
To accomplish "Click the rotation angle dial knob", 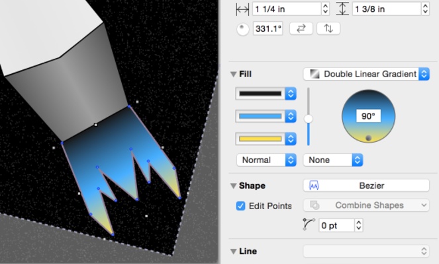I will (242, 29).
